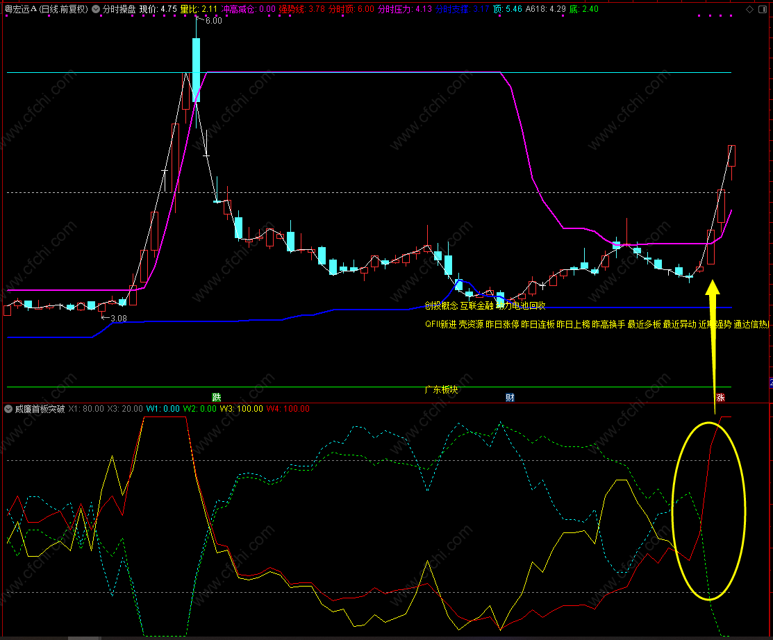Click the 分时顶: 6.00 readout
773x640 pixels.
351,9
